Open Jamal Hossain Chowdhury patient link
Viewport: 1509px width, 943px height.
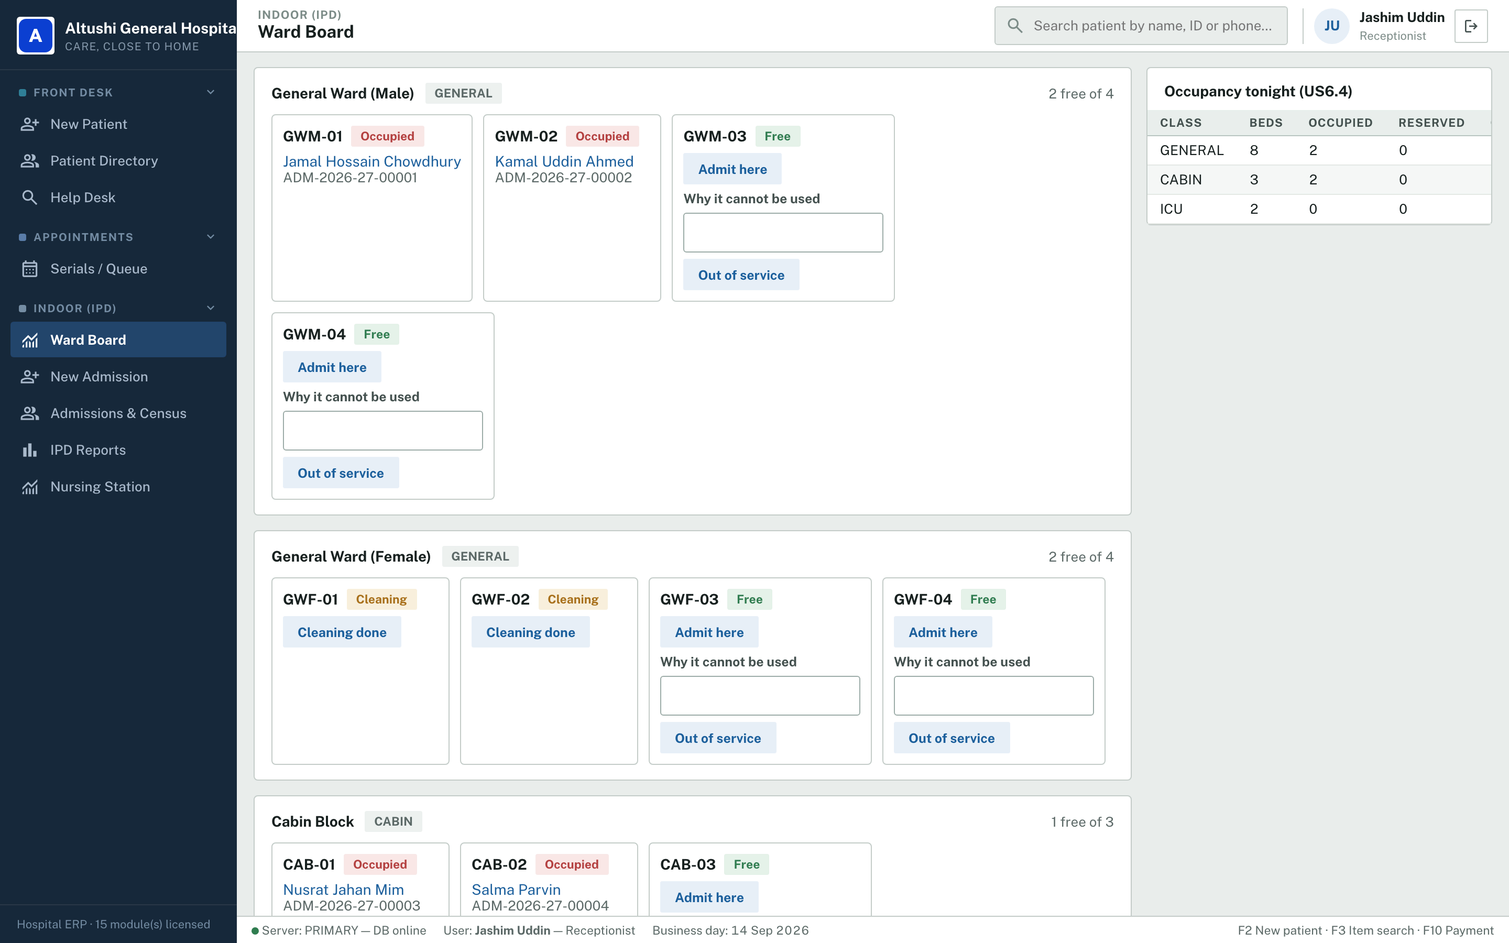click(x=371, y=161)
